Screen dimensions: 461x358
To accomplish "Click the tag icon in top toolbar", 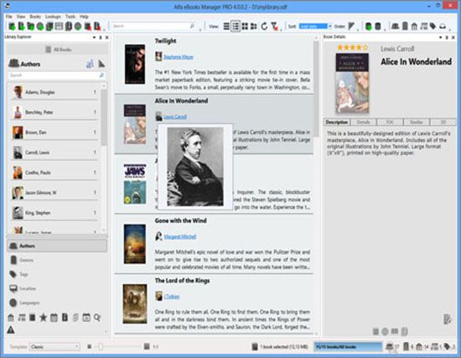I will (433, 27).
